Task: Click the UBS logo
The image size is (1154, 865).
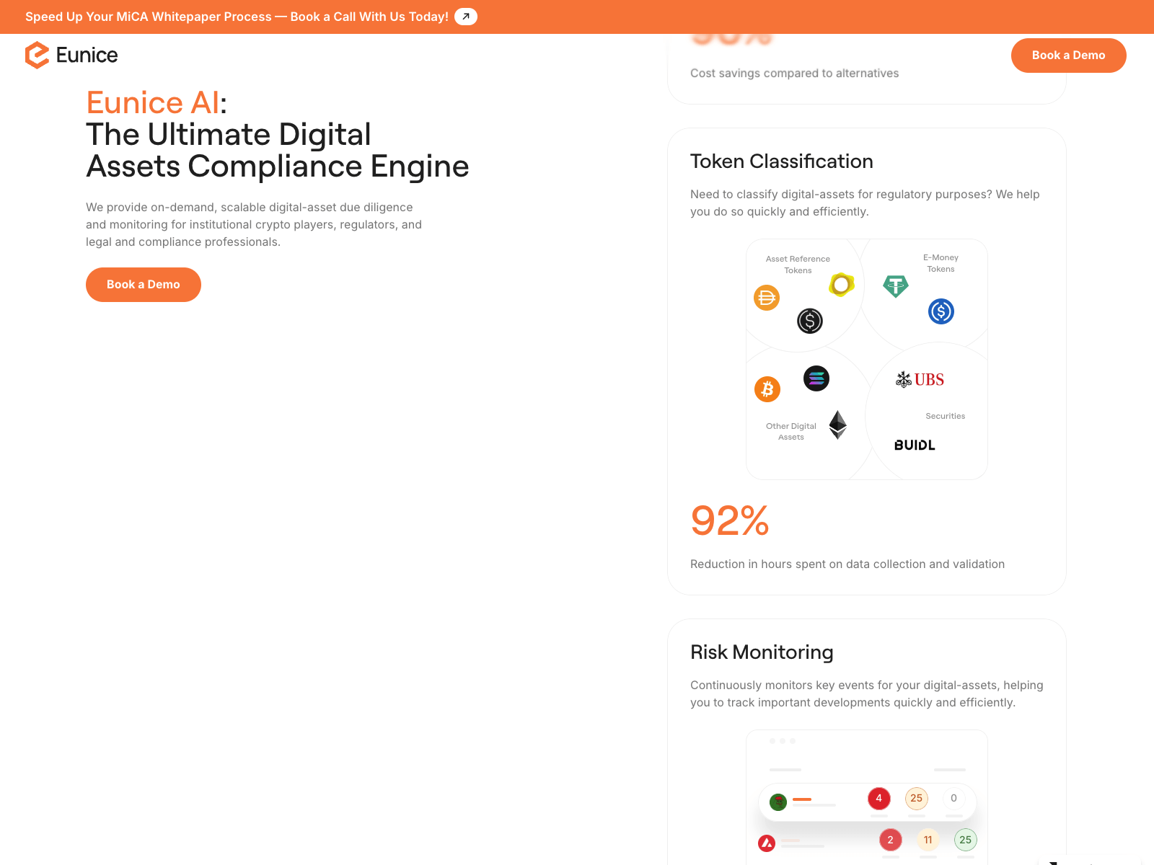Action: tap(920, 380)
